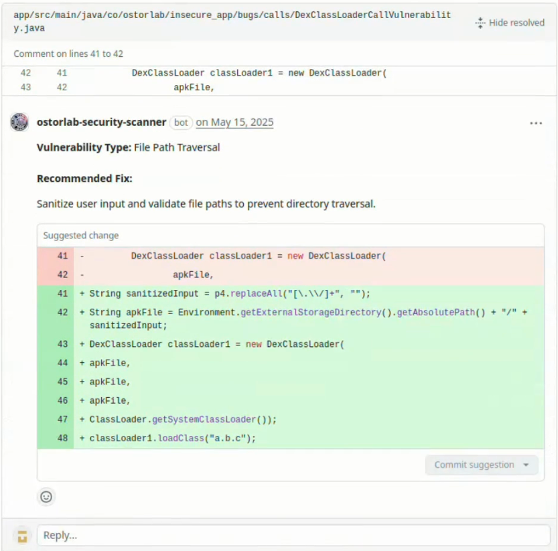The height and width of the screenshot is (551, 558).
Task: Click the Commit suggestion button
Action: 474,465
